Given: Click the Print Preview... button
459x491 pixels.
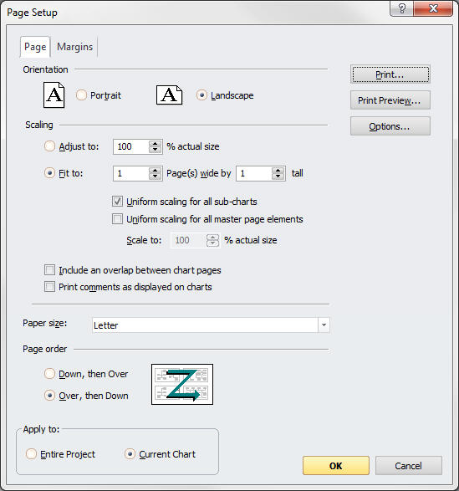Looking at the screenshot, I should coord(390,100).
